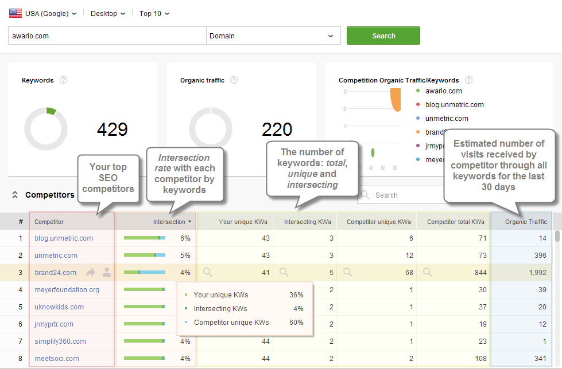
Task: Click the US flag icon in the top bar
Action: pyautogui.click(x=15, y=13)
